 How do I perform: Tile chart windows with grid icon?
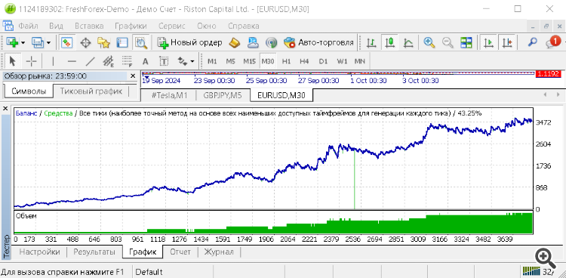pyautogui.click(x=466, y=42)
